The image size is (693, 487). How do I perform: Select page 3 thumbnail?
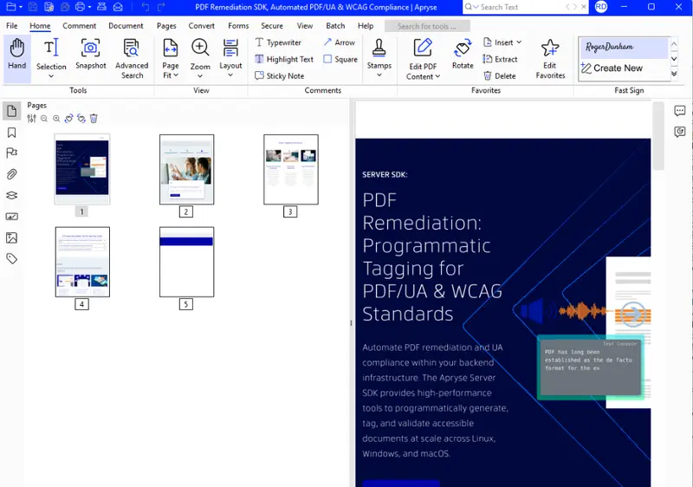291,170
